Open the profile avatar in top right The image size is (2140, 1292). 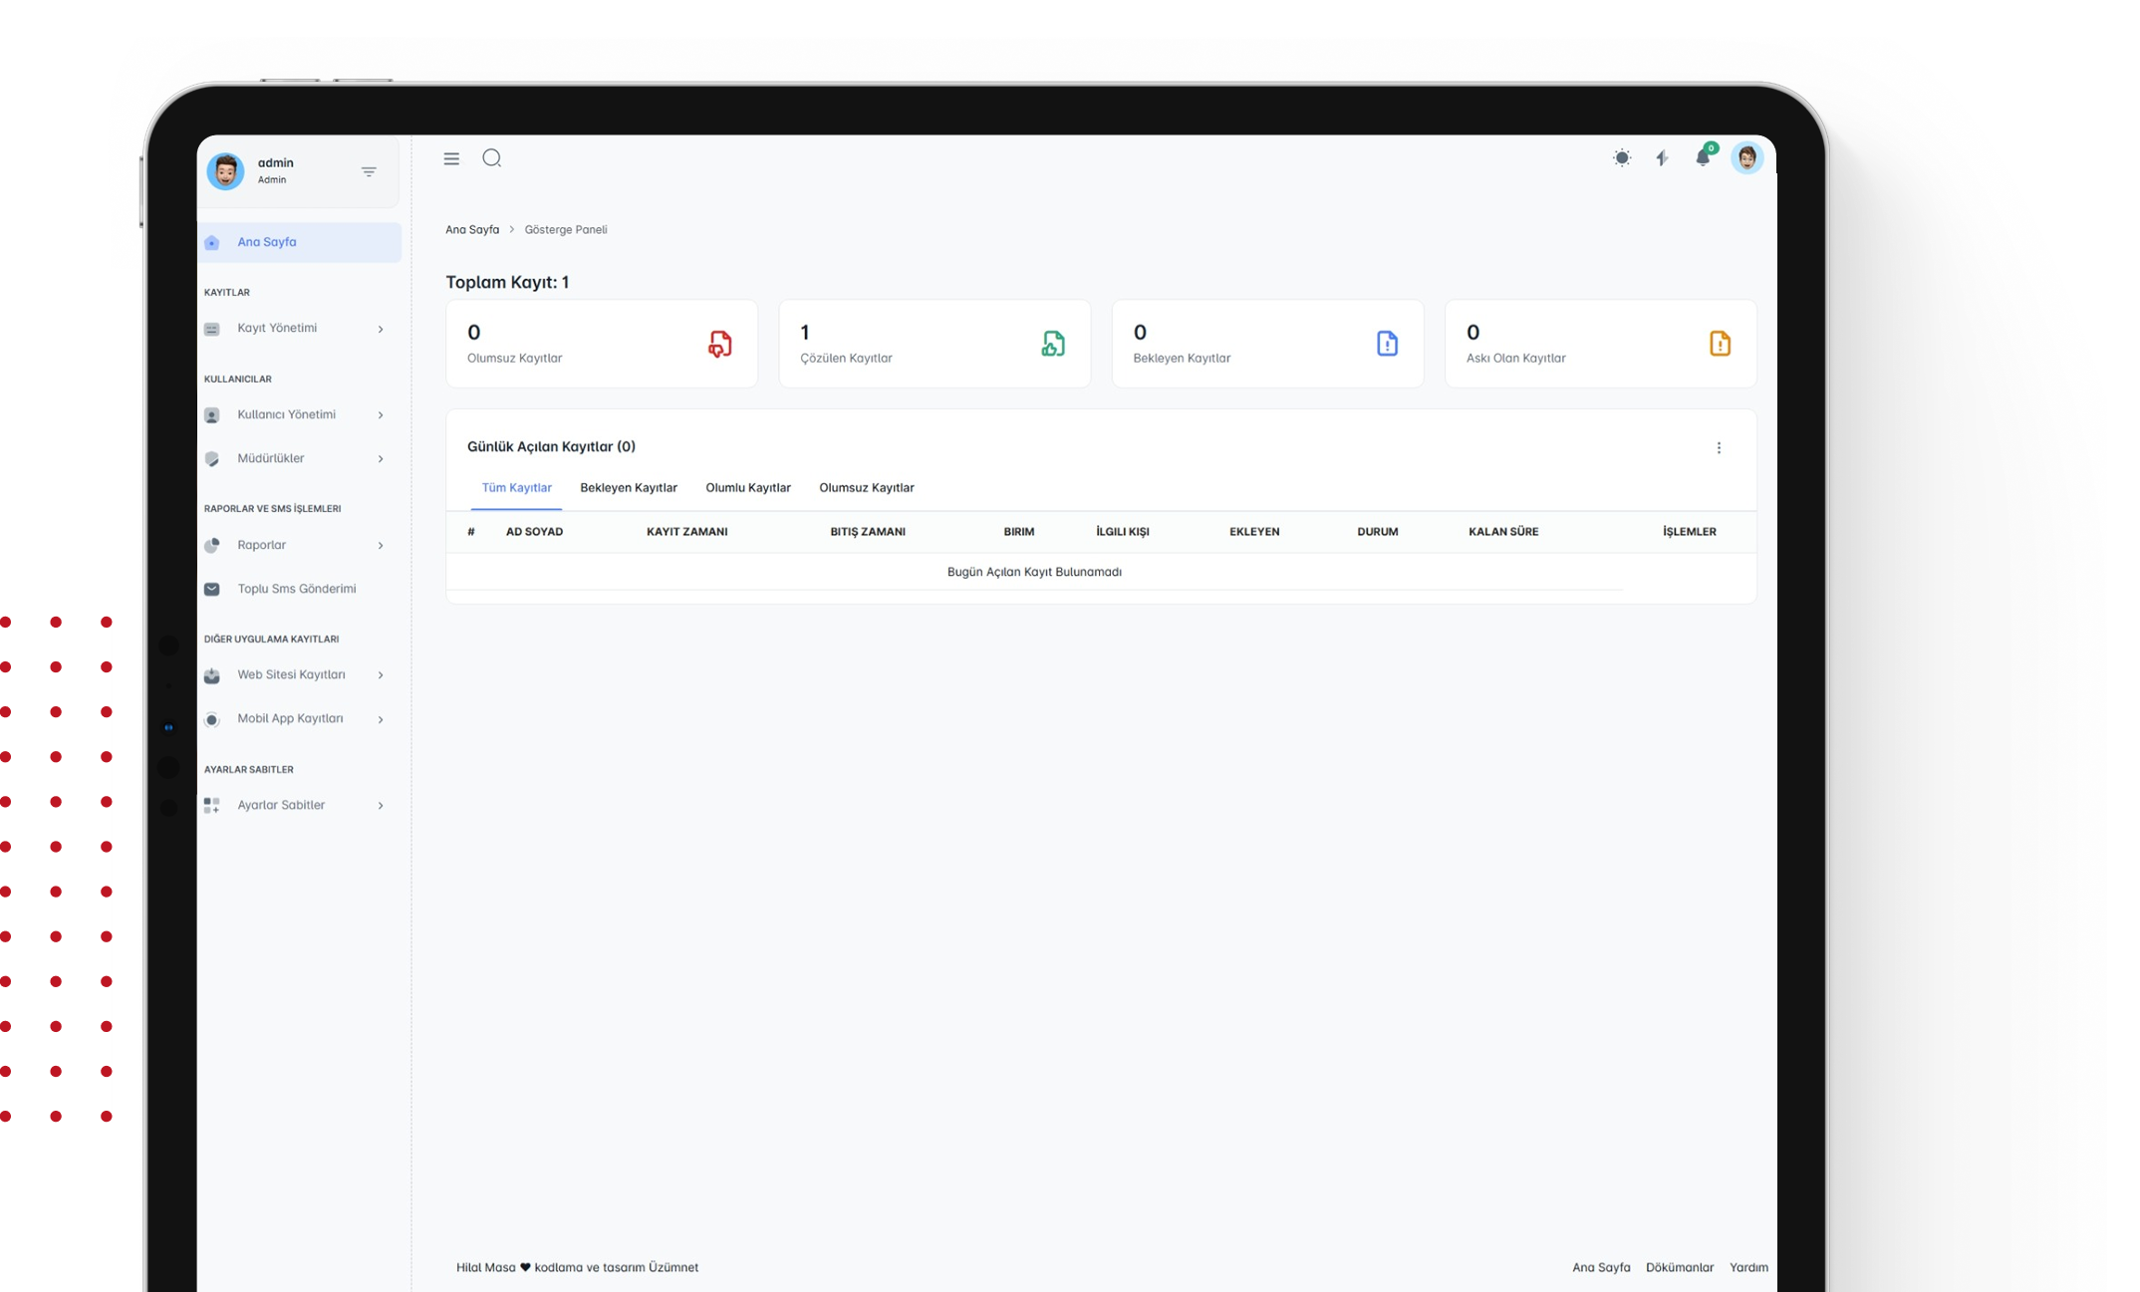[1747, 157]
